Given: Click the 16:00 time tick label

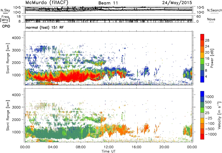Looking at the screenshot, I should click(x=136, y=147).
